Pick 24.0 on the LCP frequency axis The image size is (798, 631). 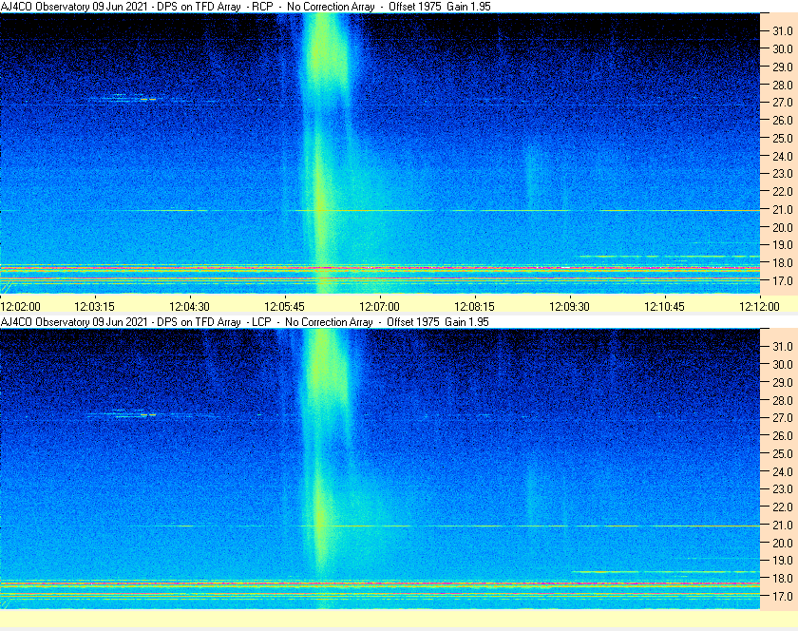783,471
